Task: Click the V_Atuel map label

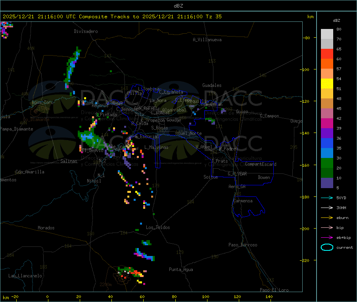Action: pyautogui.click(x=204, y=147)
